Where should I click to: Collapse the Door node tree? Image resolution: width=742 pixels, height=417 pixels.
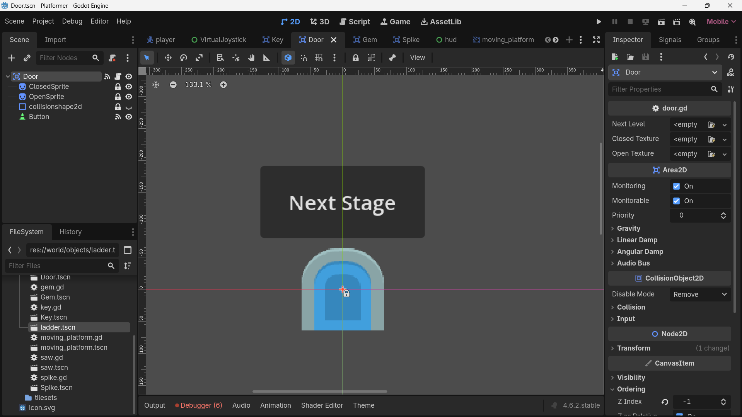[8, 77]
